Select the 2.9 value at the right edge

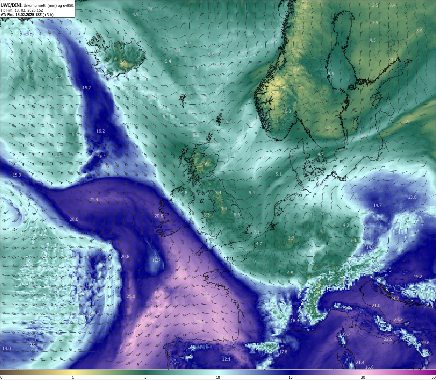coord(406,121)
